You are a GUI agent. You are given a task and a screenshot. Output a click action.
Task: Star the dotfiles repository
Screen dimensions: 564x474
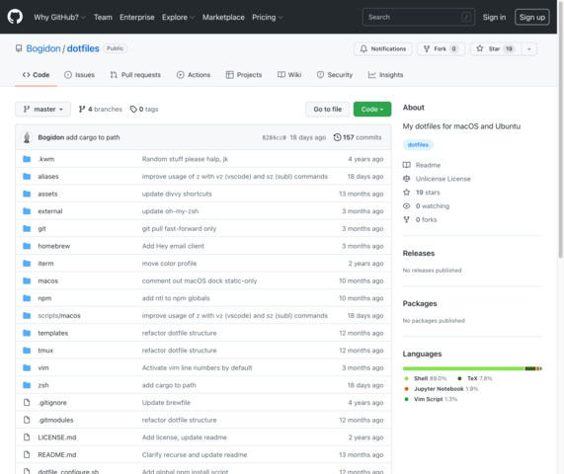tap(496, 49)
